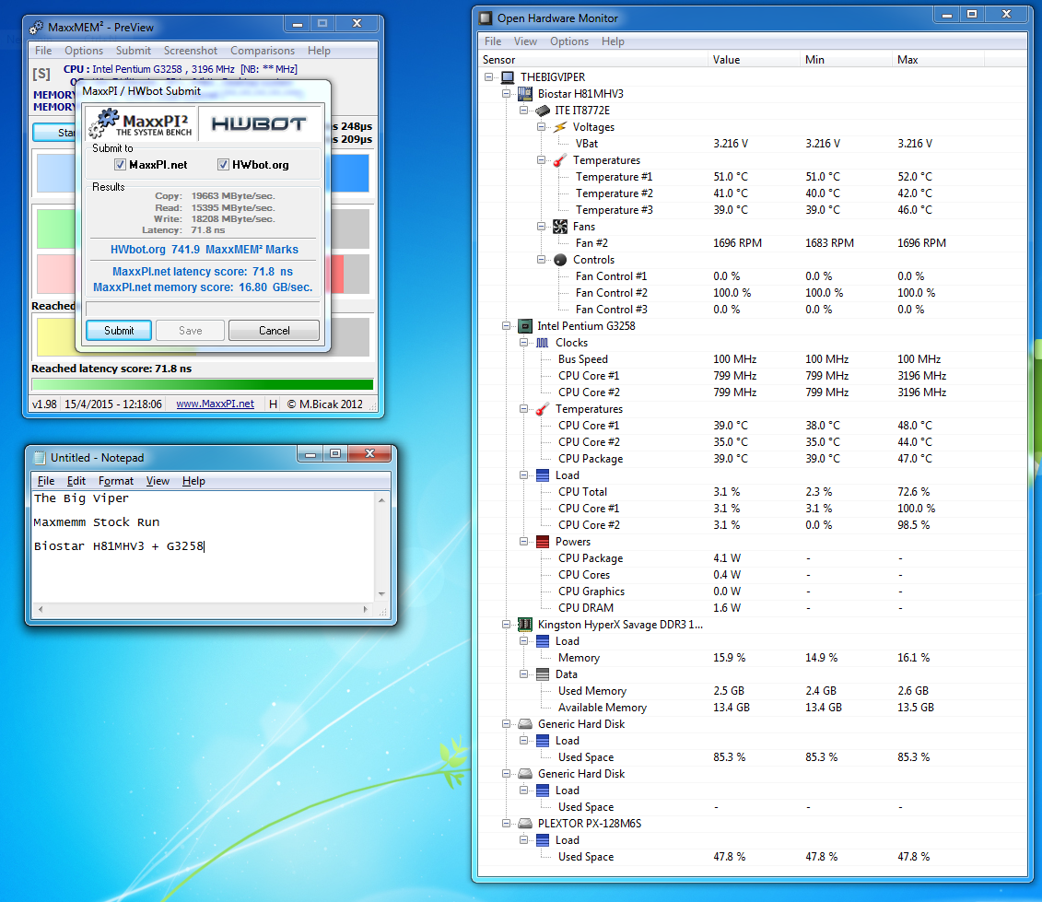Click the Open Hardware Monitor title bar icon

pos(486,18)
